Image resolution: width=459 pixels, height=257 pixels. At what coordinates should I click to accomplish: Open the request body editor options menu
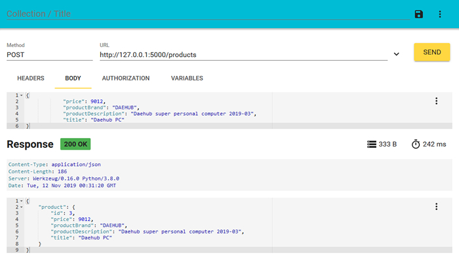[436, 101]
